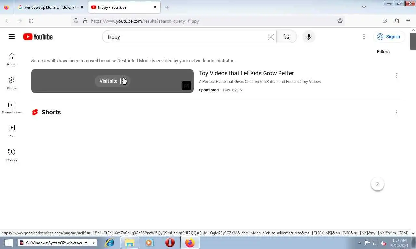Click ad description A Perfect Place text
Viewport: 416px width, 249px height.
pos(260,82)
